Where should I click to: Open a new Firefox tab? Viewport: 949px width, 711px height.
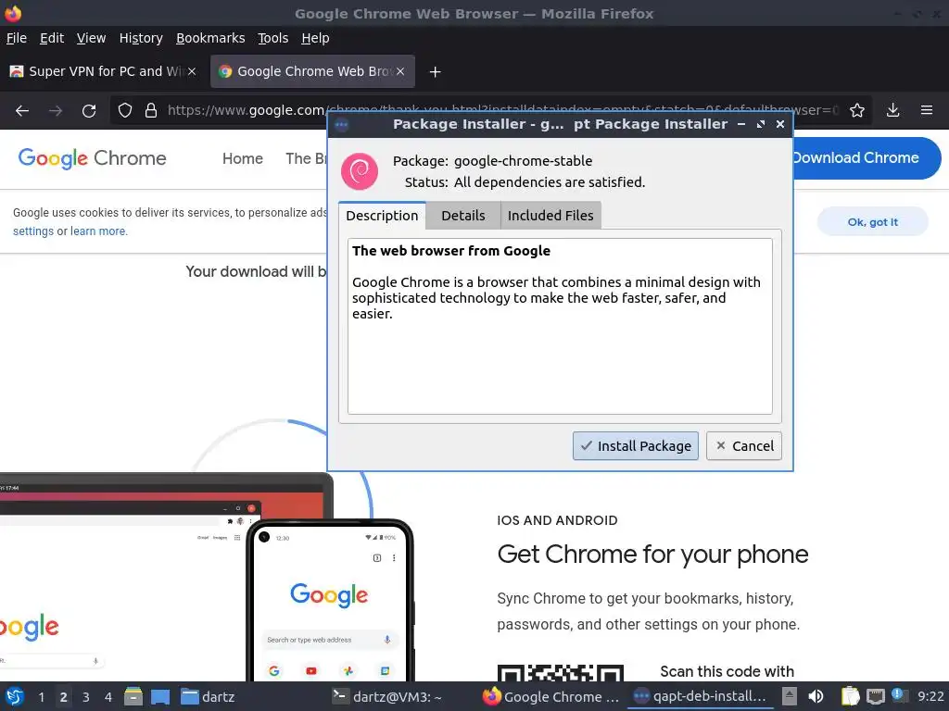coord(435,72)
